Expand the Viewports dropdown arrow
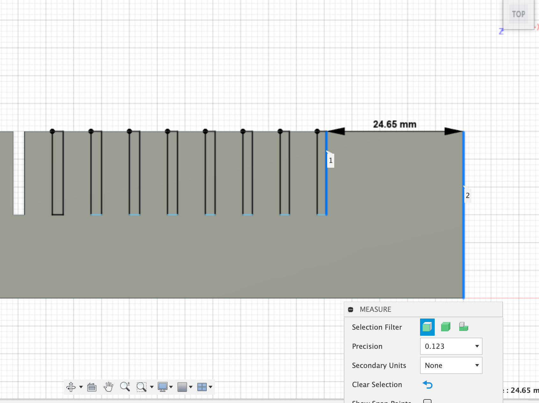The image size is (539, 403). pos(210,387)
